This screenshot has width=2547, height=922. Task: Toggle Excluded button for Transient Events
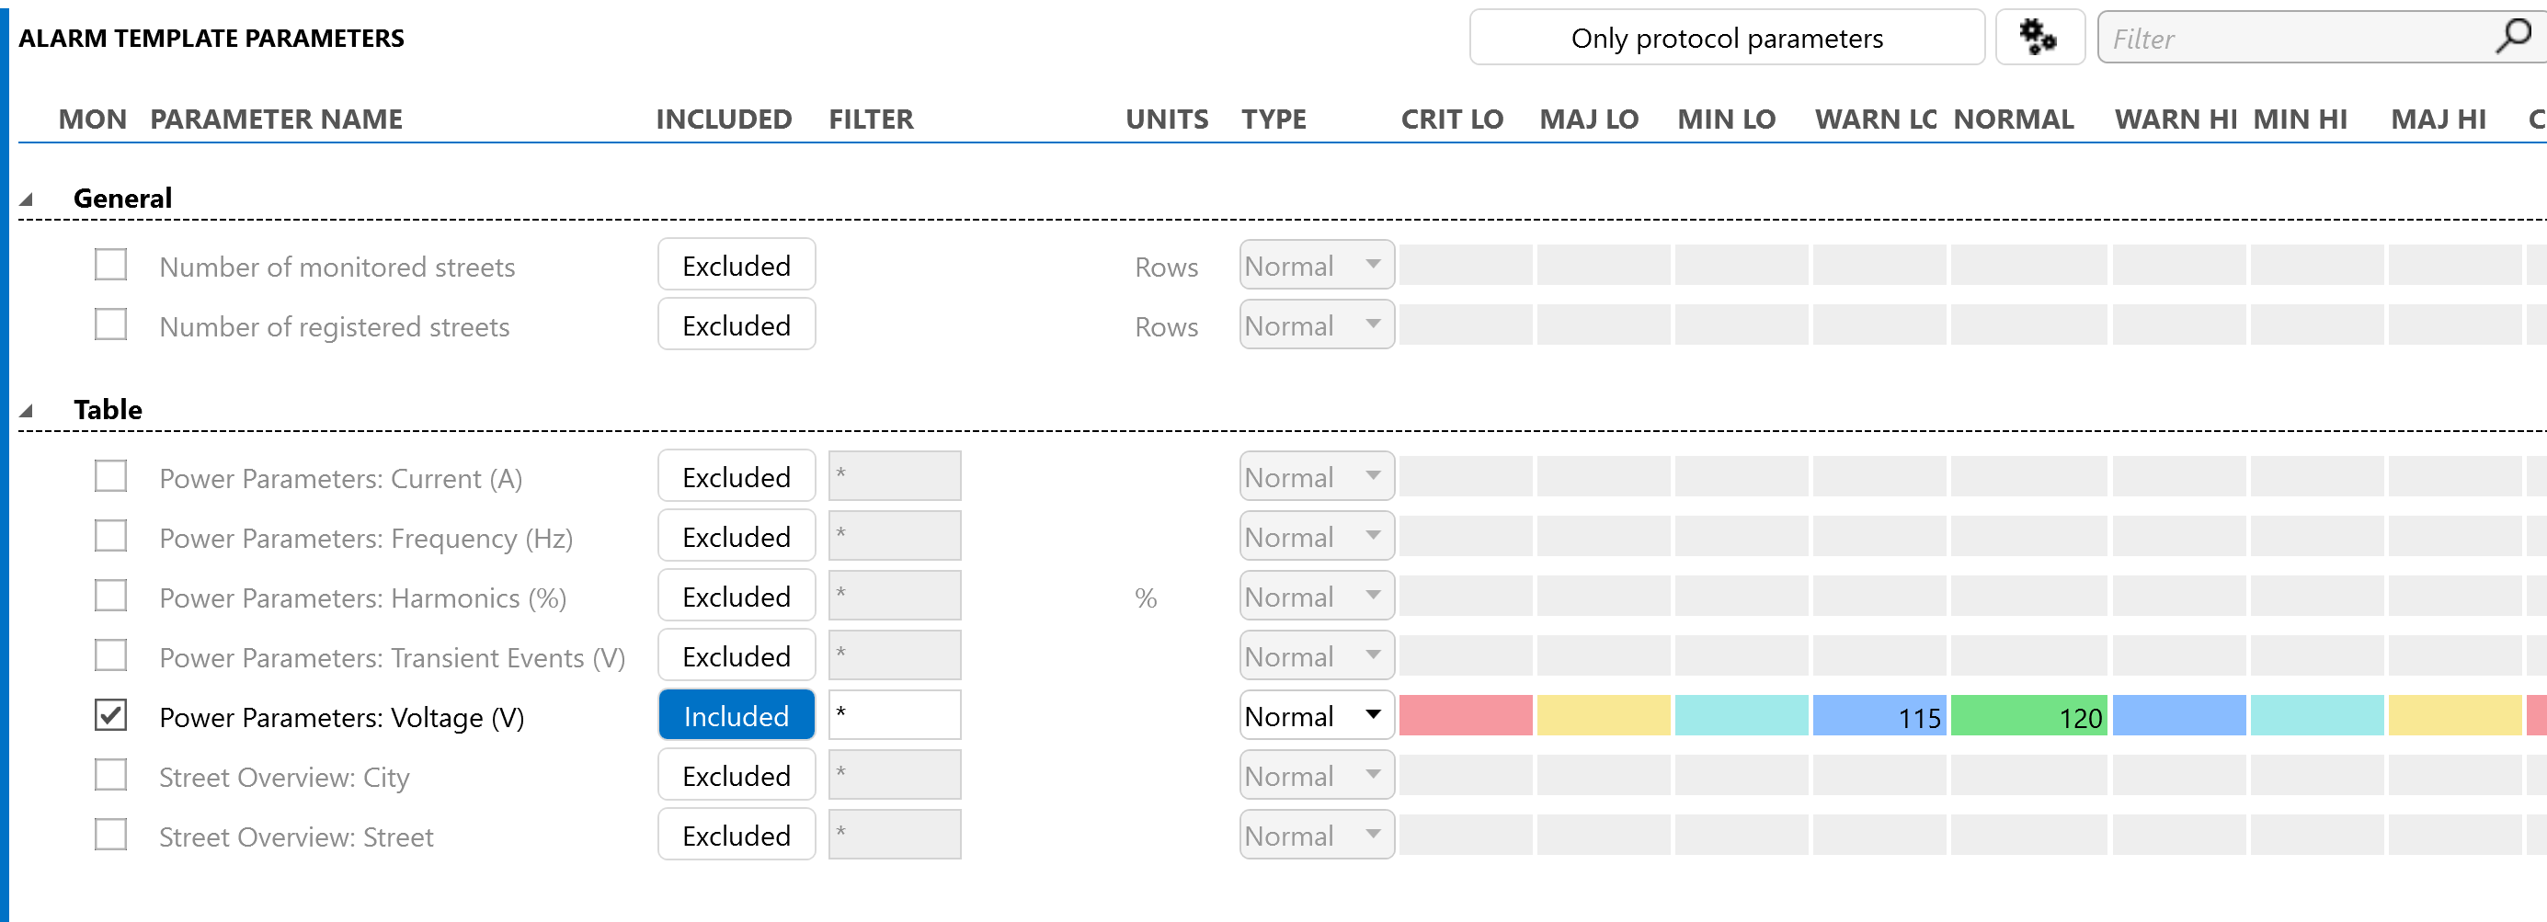pyautogui.click(x=737, y=655)
